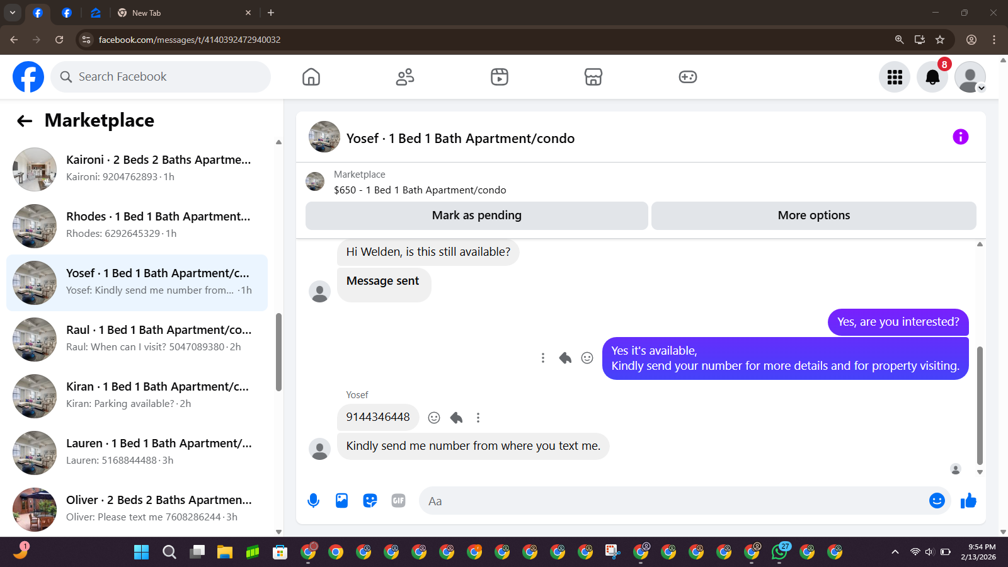Click the browser reload button

pos(59,40)
